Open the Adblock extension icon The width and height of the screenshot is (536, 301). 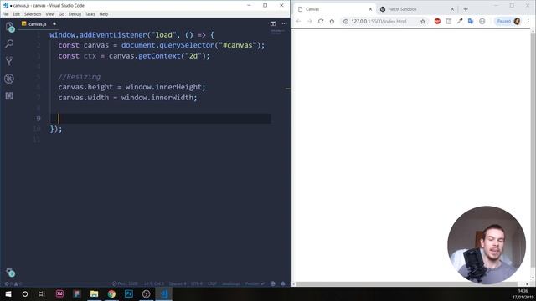pos(437,21)
